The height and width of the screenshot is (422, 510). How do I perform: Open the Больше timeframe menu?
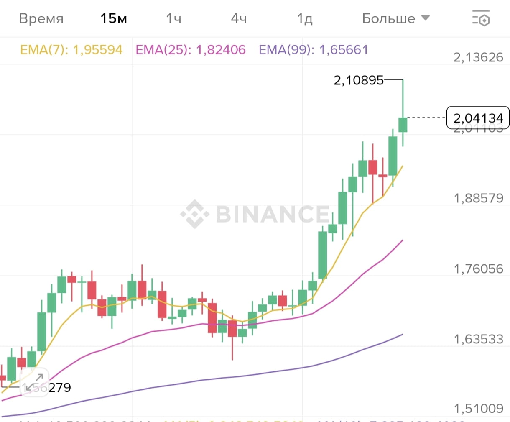[395, 18]
